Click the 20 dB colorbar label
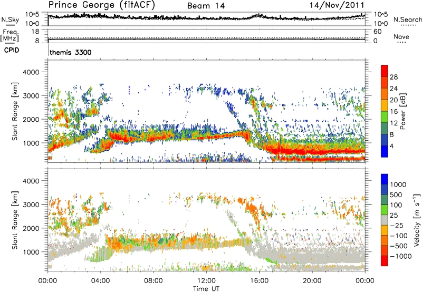The height and width of the screenshot is (292, 422). click(394, 100)
